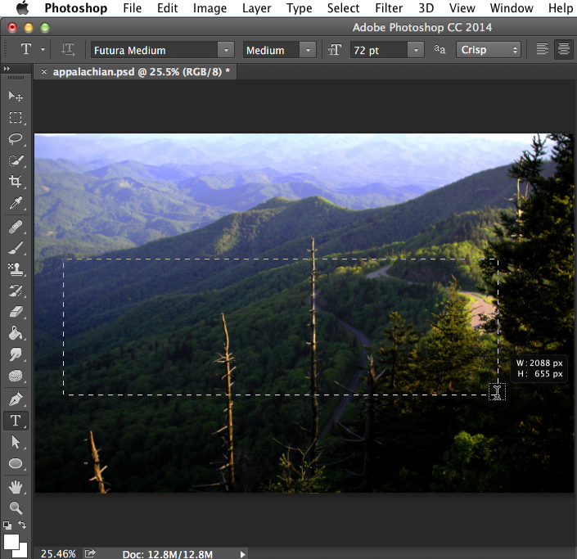Select the Eyedropper tool

[16, 203]
